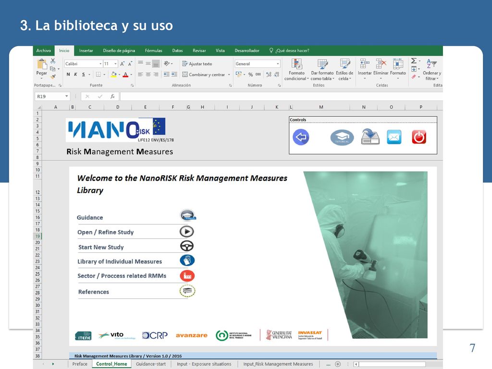
Task: Align text to the right
Action: click(156, 74)
